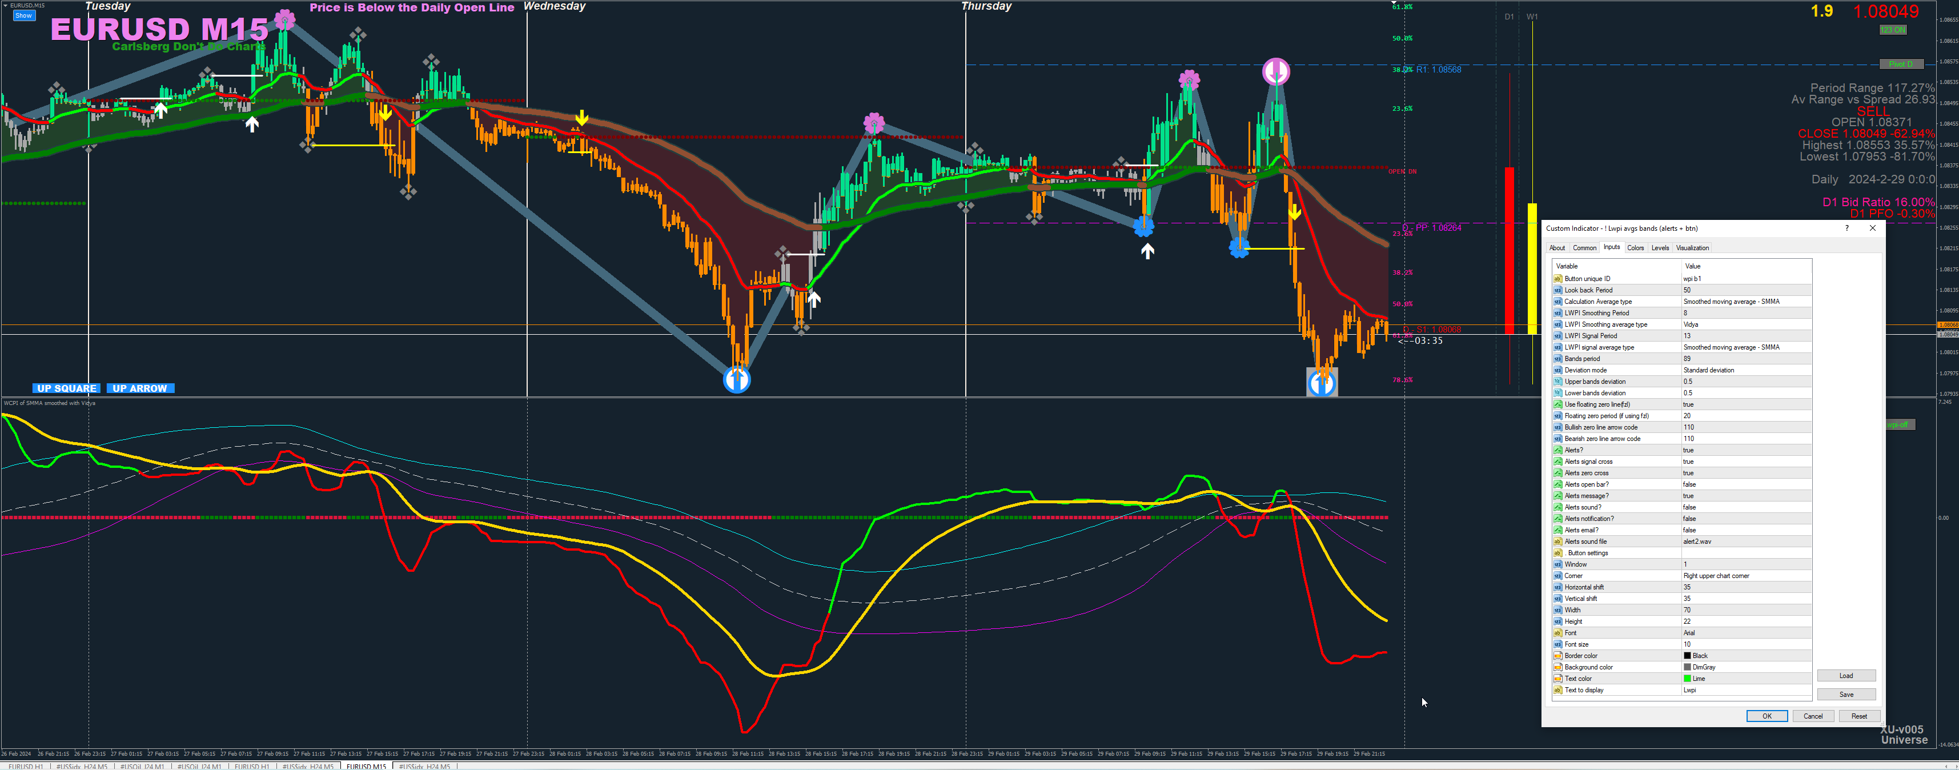Click the Lime text color swatch

click(1687, 679)
